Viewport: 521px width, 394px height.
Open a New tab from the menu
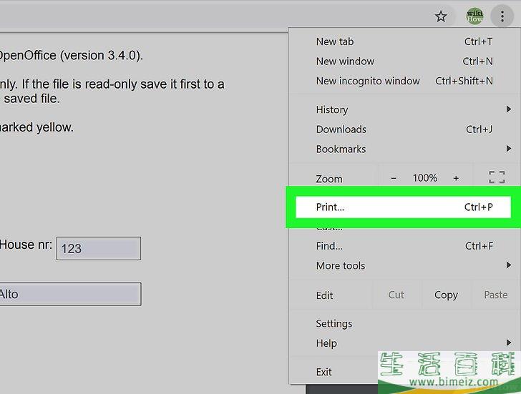pyautogui.click(x=401, y=41)
